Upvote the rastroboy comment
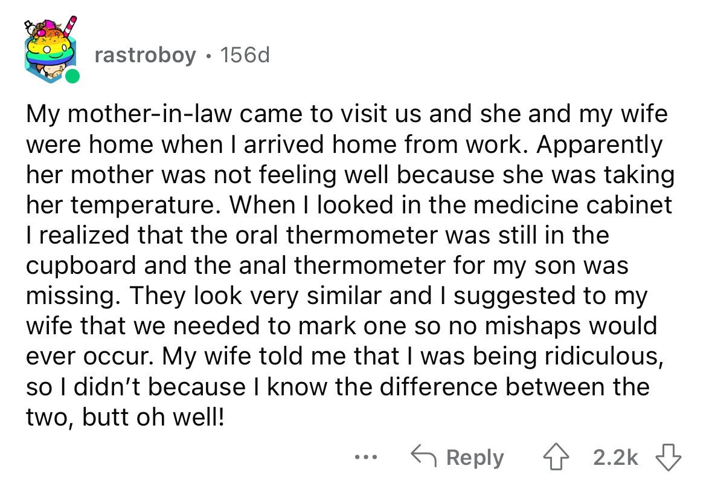The image size is (712, 486). [556, 458]
